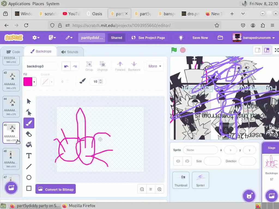This screenshot has height=209, width=279.
Task: Switch to the Code tab
Action: pos(13,52)
